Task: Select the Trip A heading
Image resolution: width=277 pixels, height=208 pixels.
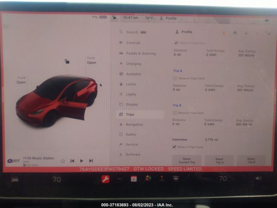Action: click(x=177, y=71)
